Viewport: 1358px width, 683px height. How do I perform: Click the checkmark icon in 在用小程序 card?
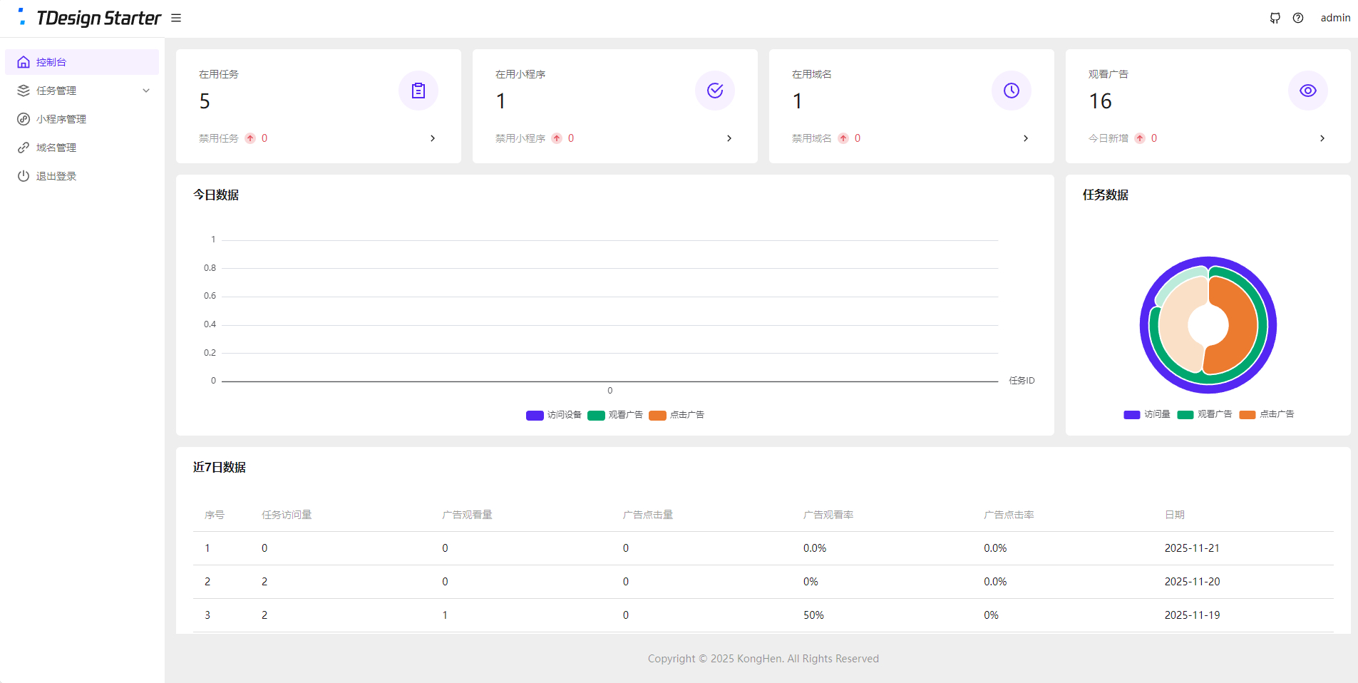(715, 91)
